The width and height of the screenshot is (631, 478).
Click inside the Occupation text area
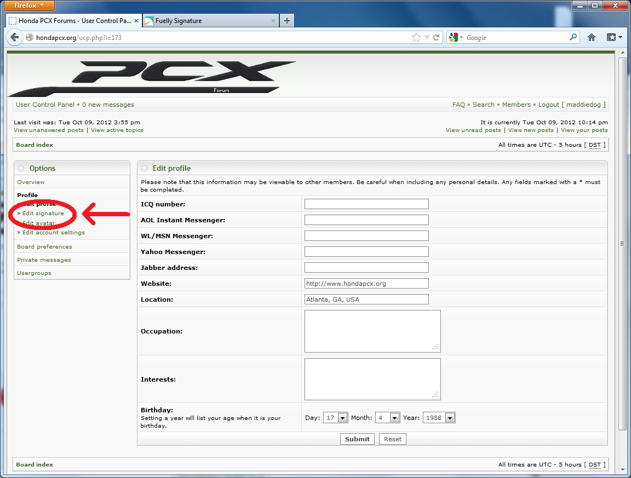(x=372, y=331)
